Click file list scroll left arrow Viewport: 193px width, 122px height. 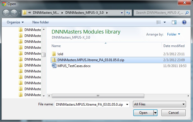49,96
